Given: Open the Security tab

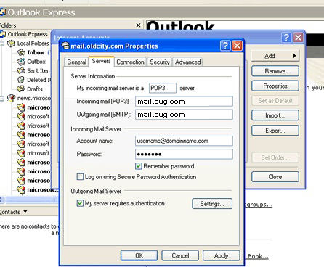Looking at the screenshot, I should 160,62.
